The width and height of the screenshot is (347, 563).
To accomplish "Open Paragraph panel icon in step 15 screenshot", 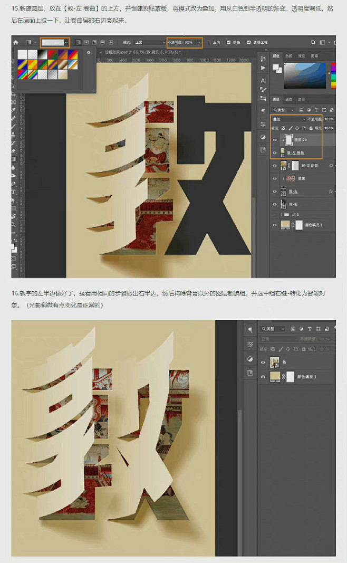I will coord(263,111).
